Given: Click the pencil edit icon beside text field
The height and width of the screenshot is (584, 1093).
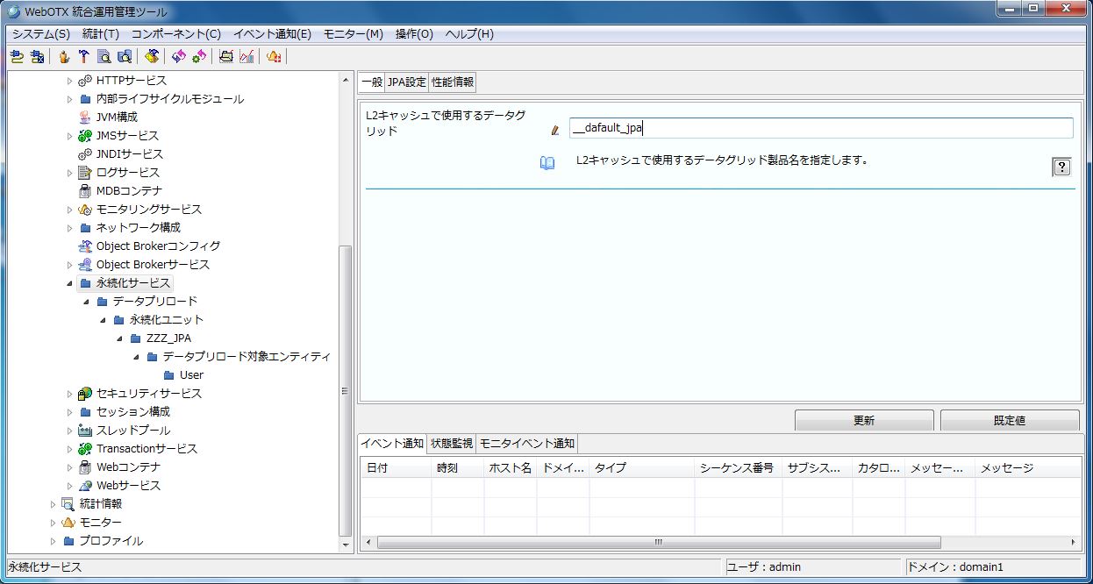Looking at the screenshot, I should (x=554, y=130).
